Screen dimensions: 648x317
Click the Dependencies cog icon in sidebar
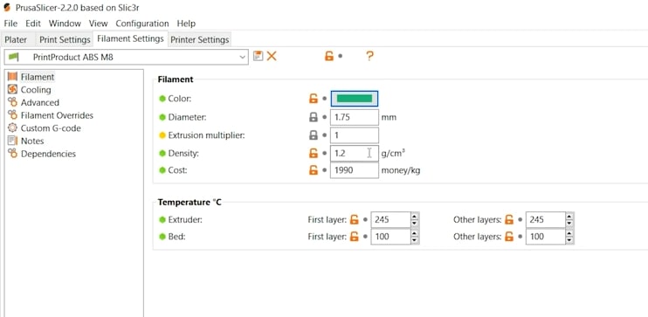tap(13, 154)
